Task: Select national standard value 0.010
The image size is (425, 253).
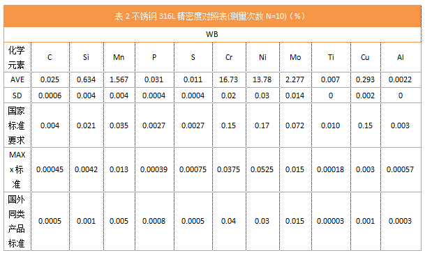Action: pyautogui.click(x=330, y=125)
